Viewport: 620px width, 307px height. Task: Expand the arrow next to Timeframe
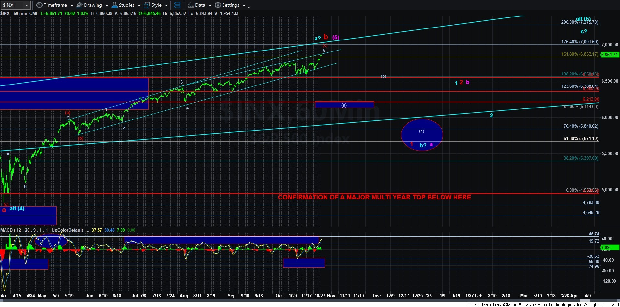(72, 6)
